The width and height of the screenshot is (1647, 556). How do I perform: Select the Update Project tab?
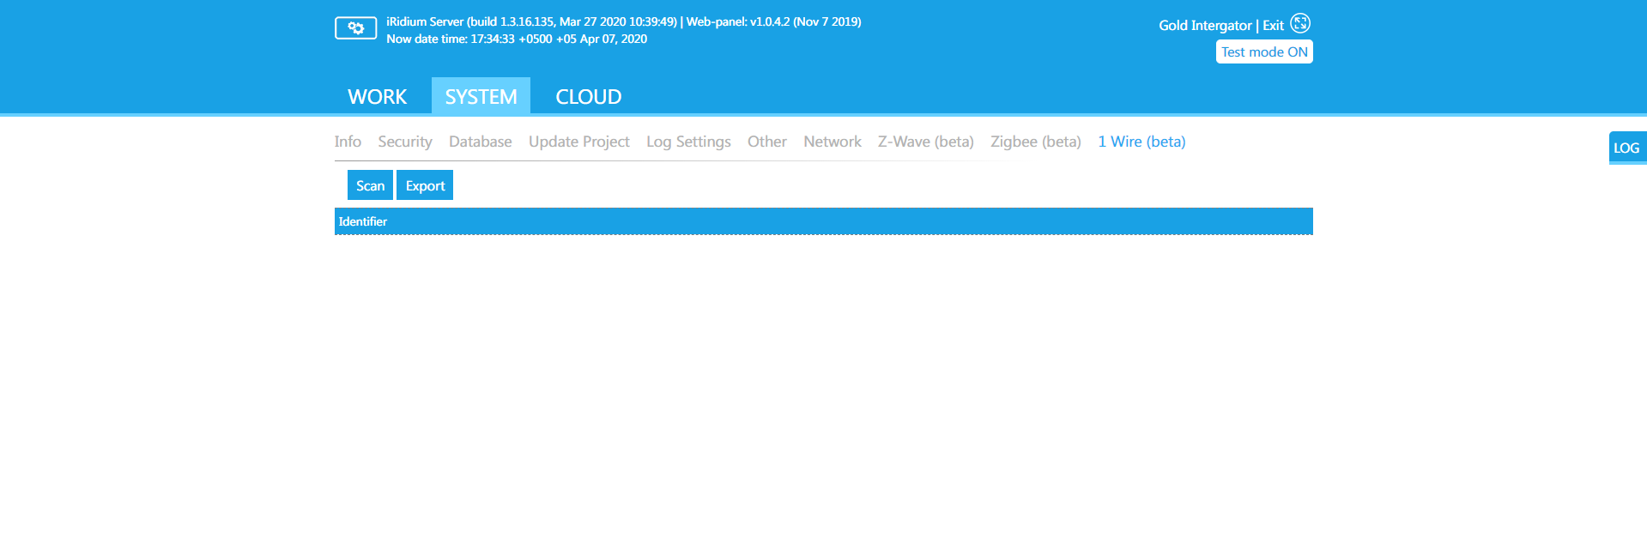[578, 142]
